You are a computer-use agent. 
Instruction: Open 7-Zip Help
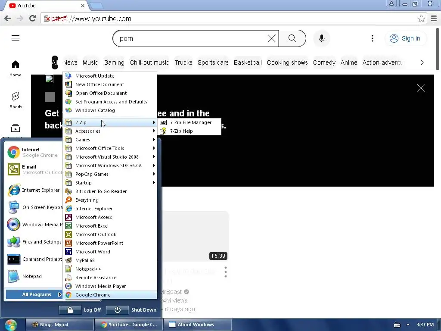[x=189, y=131]
